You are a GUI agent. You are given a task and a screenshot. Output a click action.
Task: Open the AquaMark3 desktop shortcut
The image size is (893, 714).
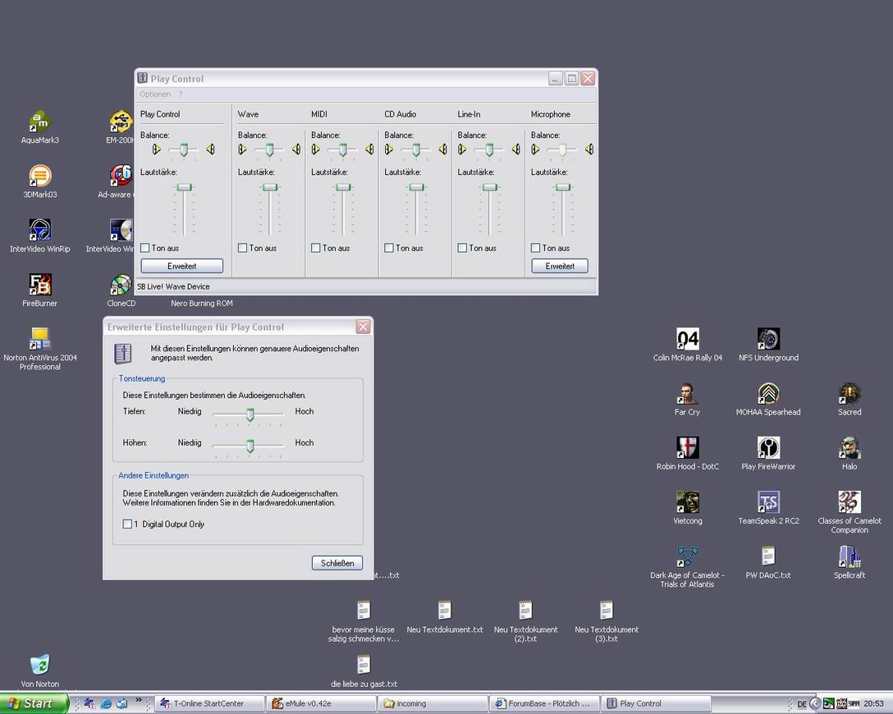tap(40, 121)
